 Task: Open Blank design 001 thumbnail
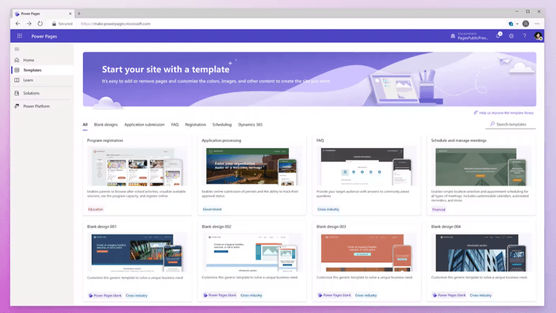(137, 252)
